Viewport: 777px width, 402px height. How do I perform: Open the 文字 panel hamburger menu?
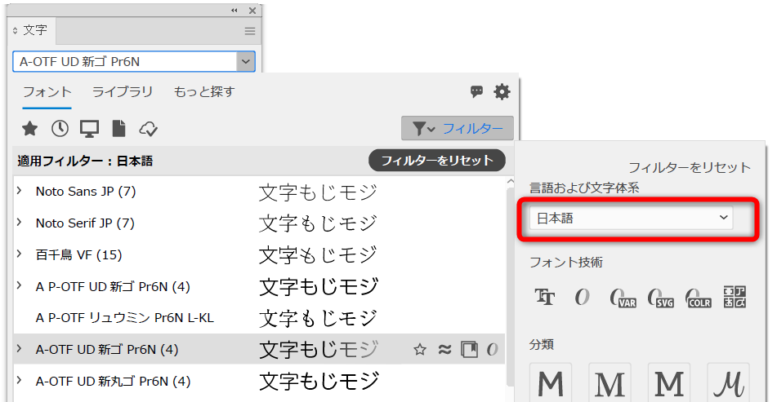coord(250,30)
